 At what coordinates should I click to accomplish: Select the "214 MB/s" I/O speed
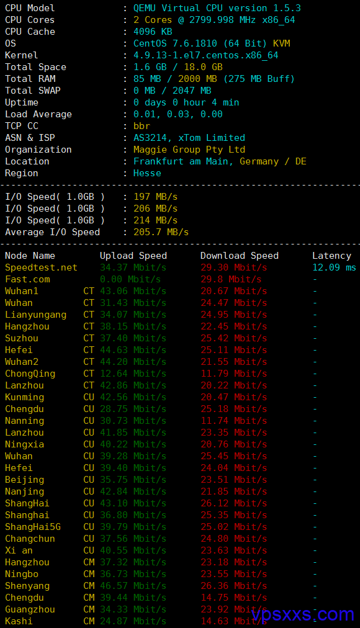[x=155, y=220]
